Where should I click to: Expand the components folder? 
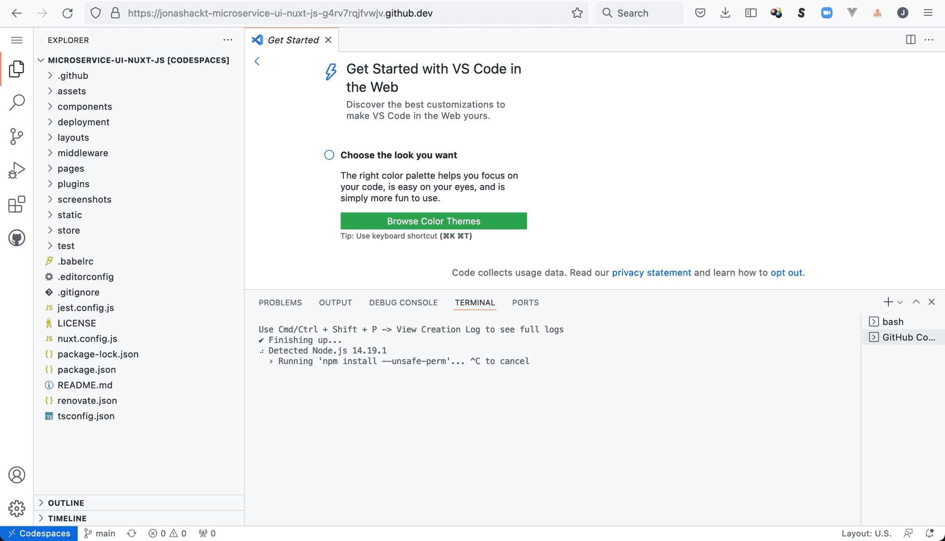(x=84, y=107)
